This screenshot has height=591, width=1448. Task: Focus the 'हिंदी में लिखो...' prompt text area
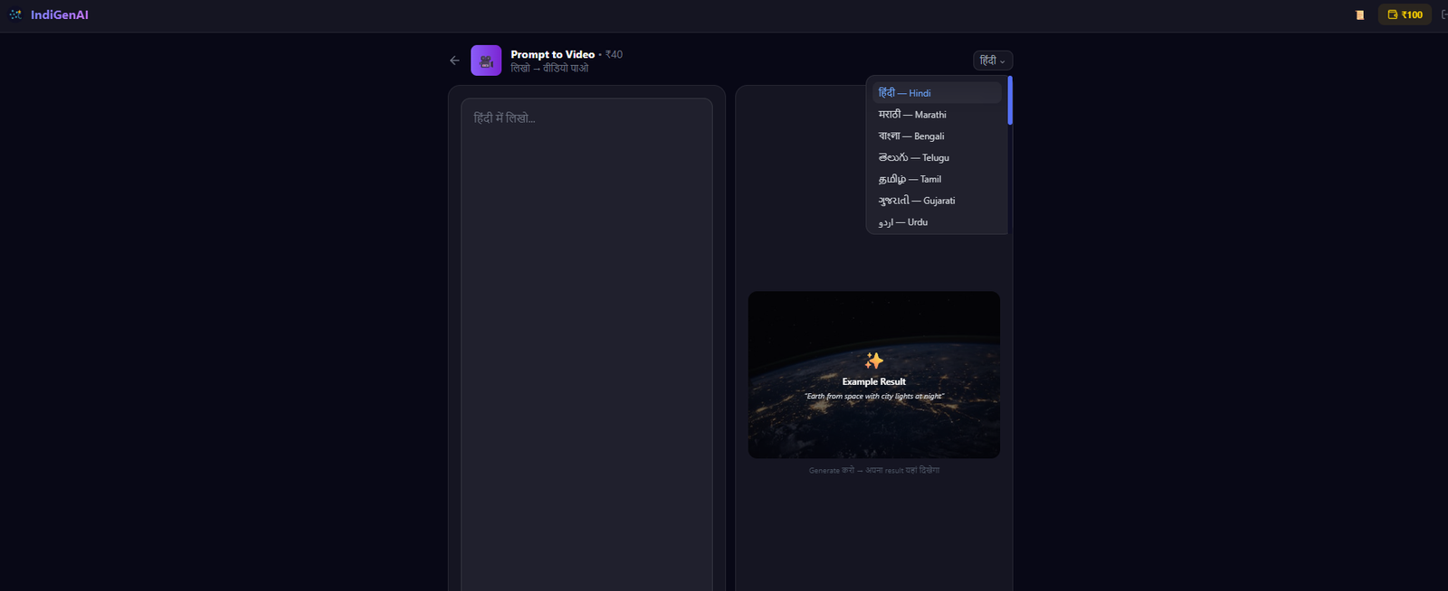click(x=586, y=344)
